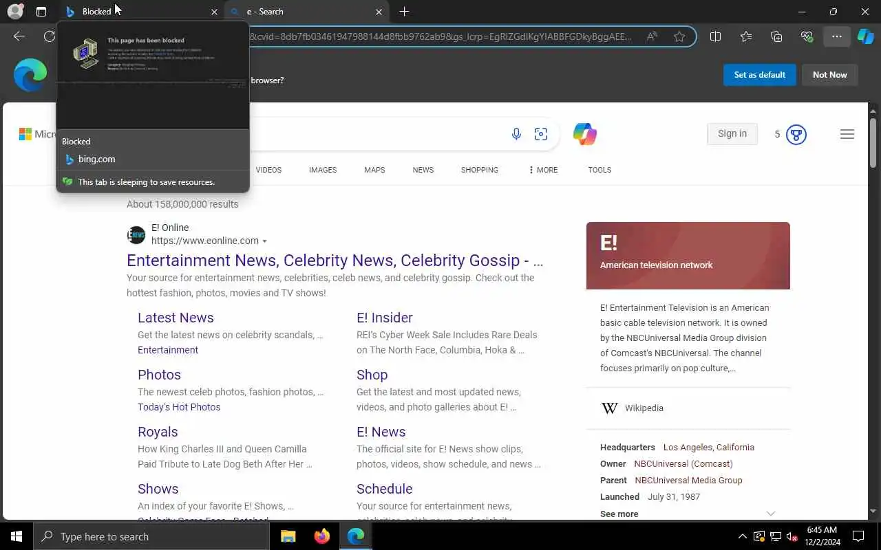Open Bing hamburger menu

pos(847,134)
